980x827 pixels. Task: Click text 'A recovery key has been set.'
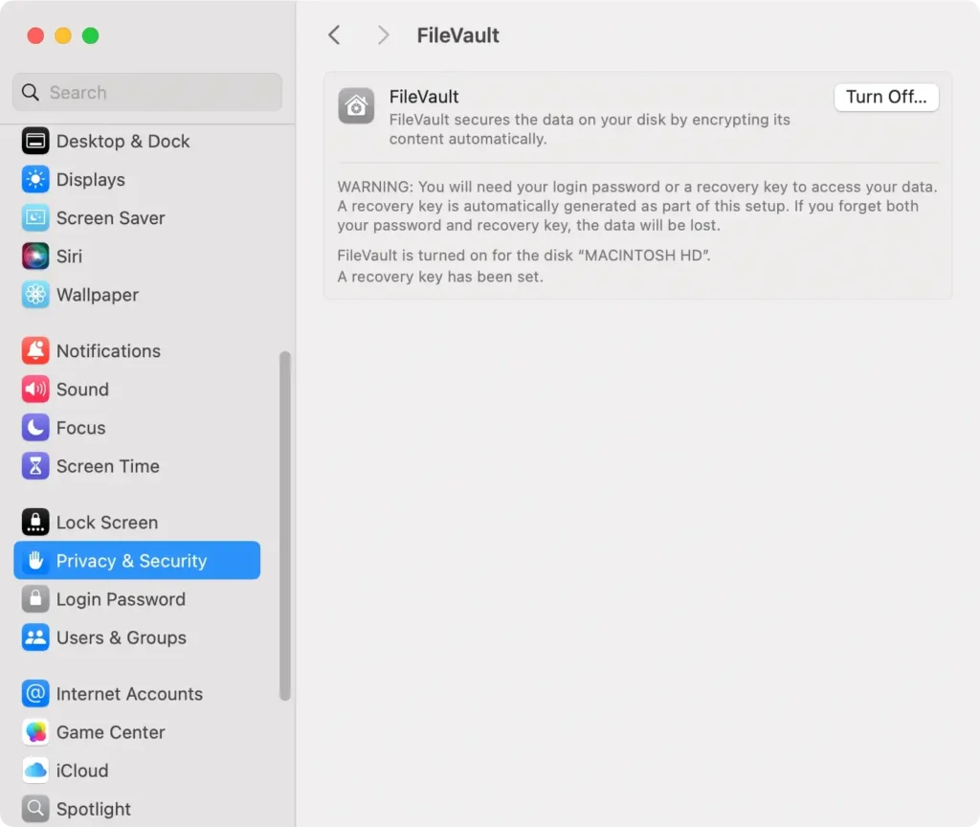point(440,277)
